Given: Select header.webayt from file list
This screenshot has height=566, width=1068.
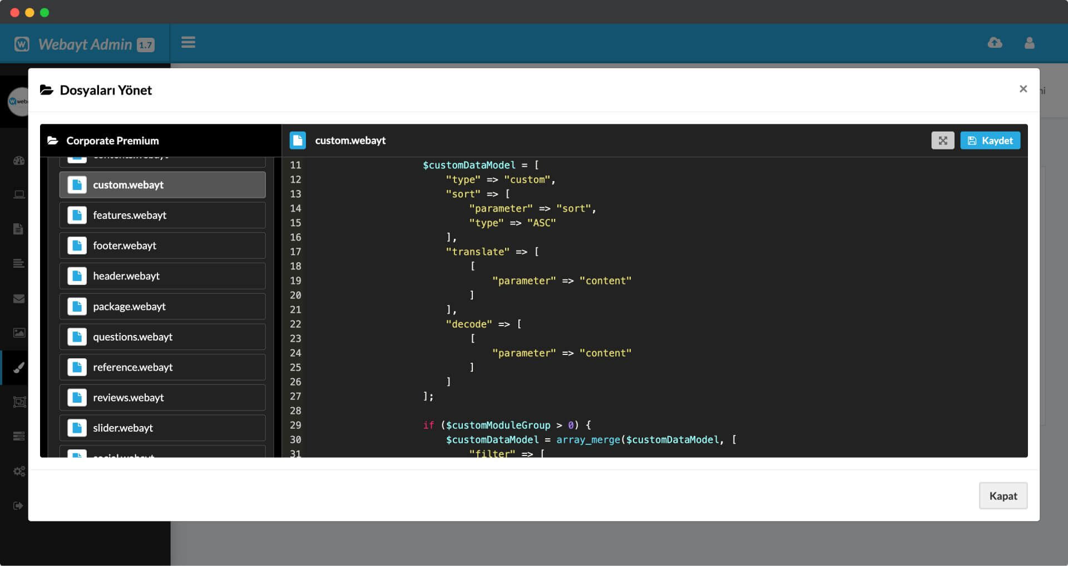Looking at the screenshot, I should pyautogui.click(x=162, y=276).
